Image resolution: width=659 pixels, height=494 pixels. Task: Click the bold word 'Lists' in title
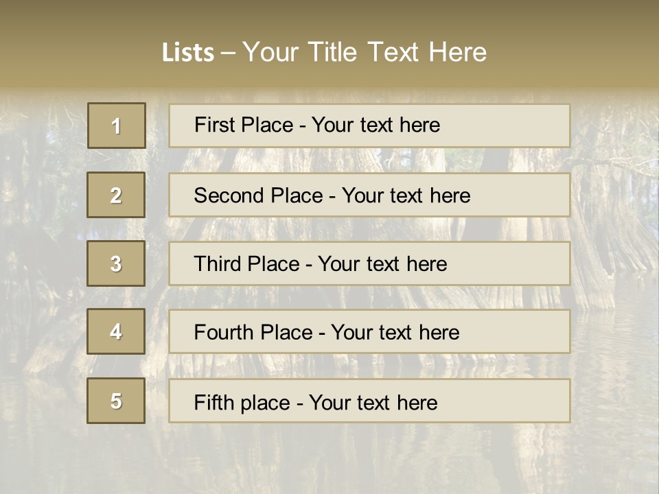[x=188, y=53]
